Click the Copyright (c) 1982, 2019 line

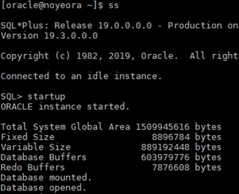(x=119, y=56)
